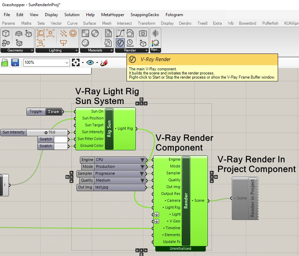Expand the Geometry panel with plus

pos(32,50)
